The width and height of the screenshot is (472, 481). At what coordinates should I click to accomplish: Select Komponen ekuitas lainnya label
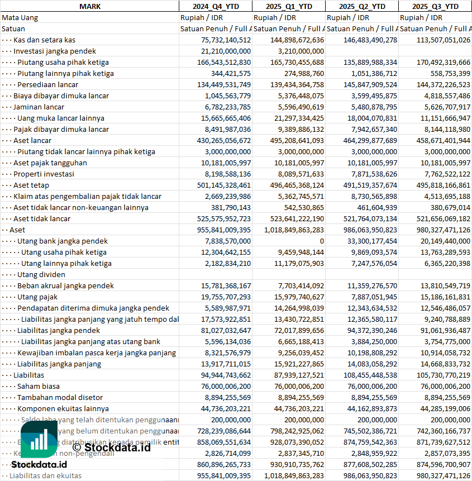[63, 409]
